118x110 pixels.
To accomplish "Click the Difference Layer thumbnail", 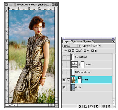I will click(73, 72).
